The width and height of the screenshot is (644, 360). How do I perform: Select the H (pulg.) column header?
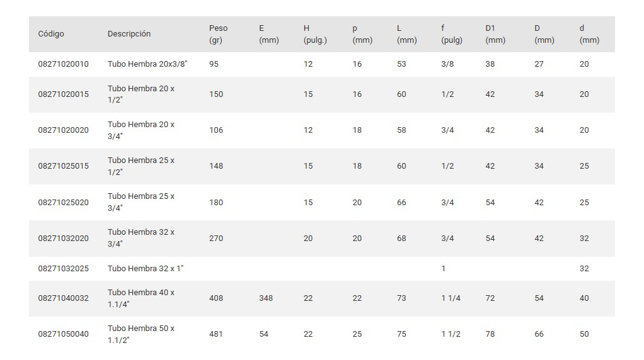click(x=315, y=34)
